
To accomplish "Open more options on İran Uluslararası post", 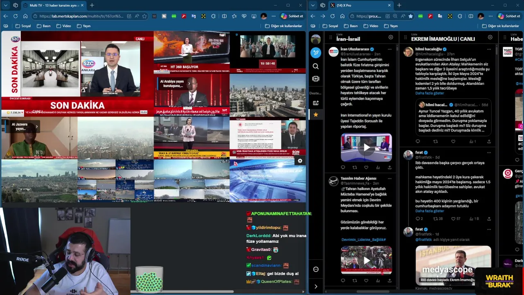I will click(390, 49).
